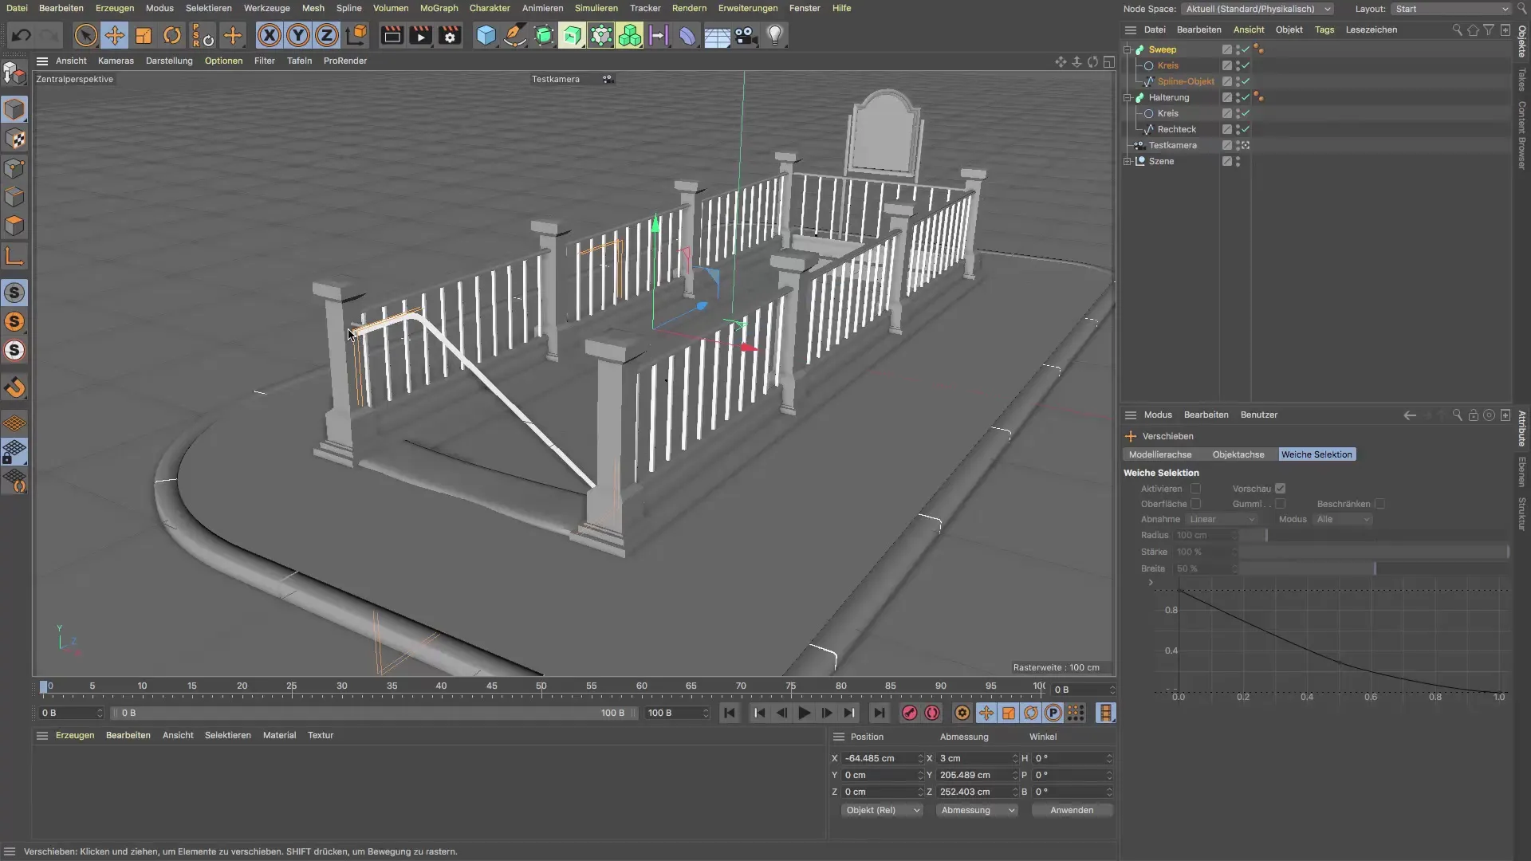The width and height of the screenshot is (1531, 861).
Task: Activate the Move tool in toolbar
Action: 115,35
